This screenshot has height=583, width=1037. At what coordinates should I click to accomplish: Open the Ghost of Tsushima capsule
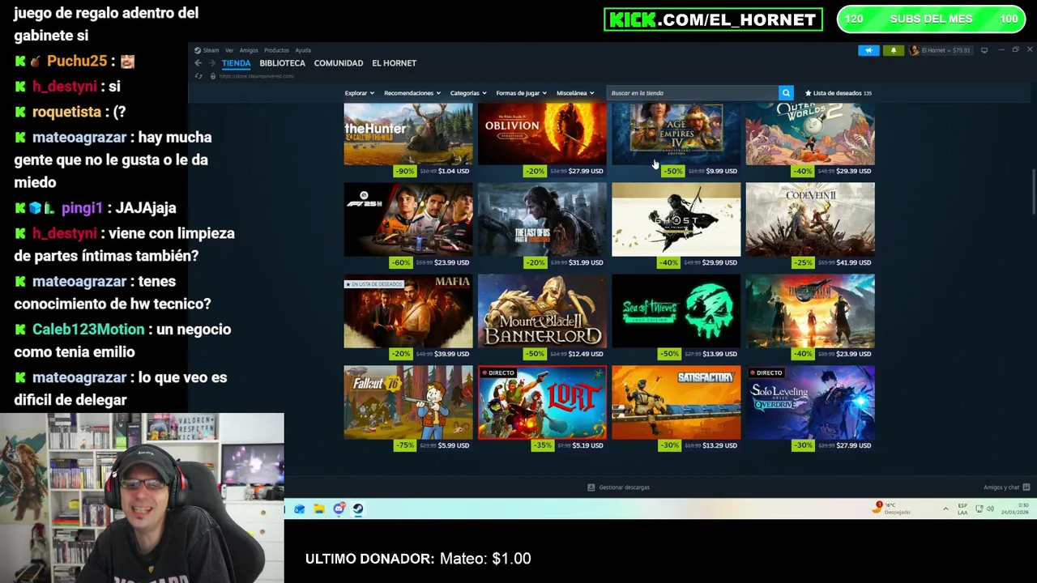pyautogui.click(x=676, y=219)
